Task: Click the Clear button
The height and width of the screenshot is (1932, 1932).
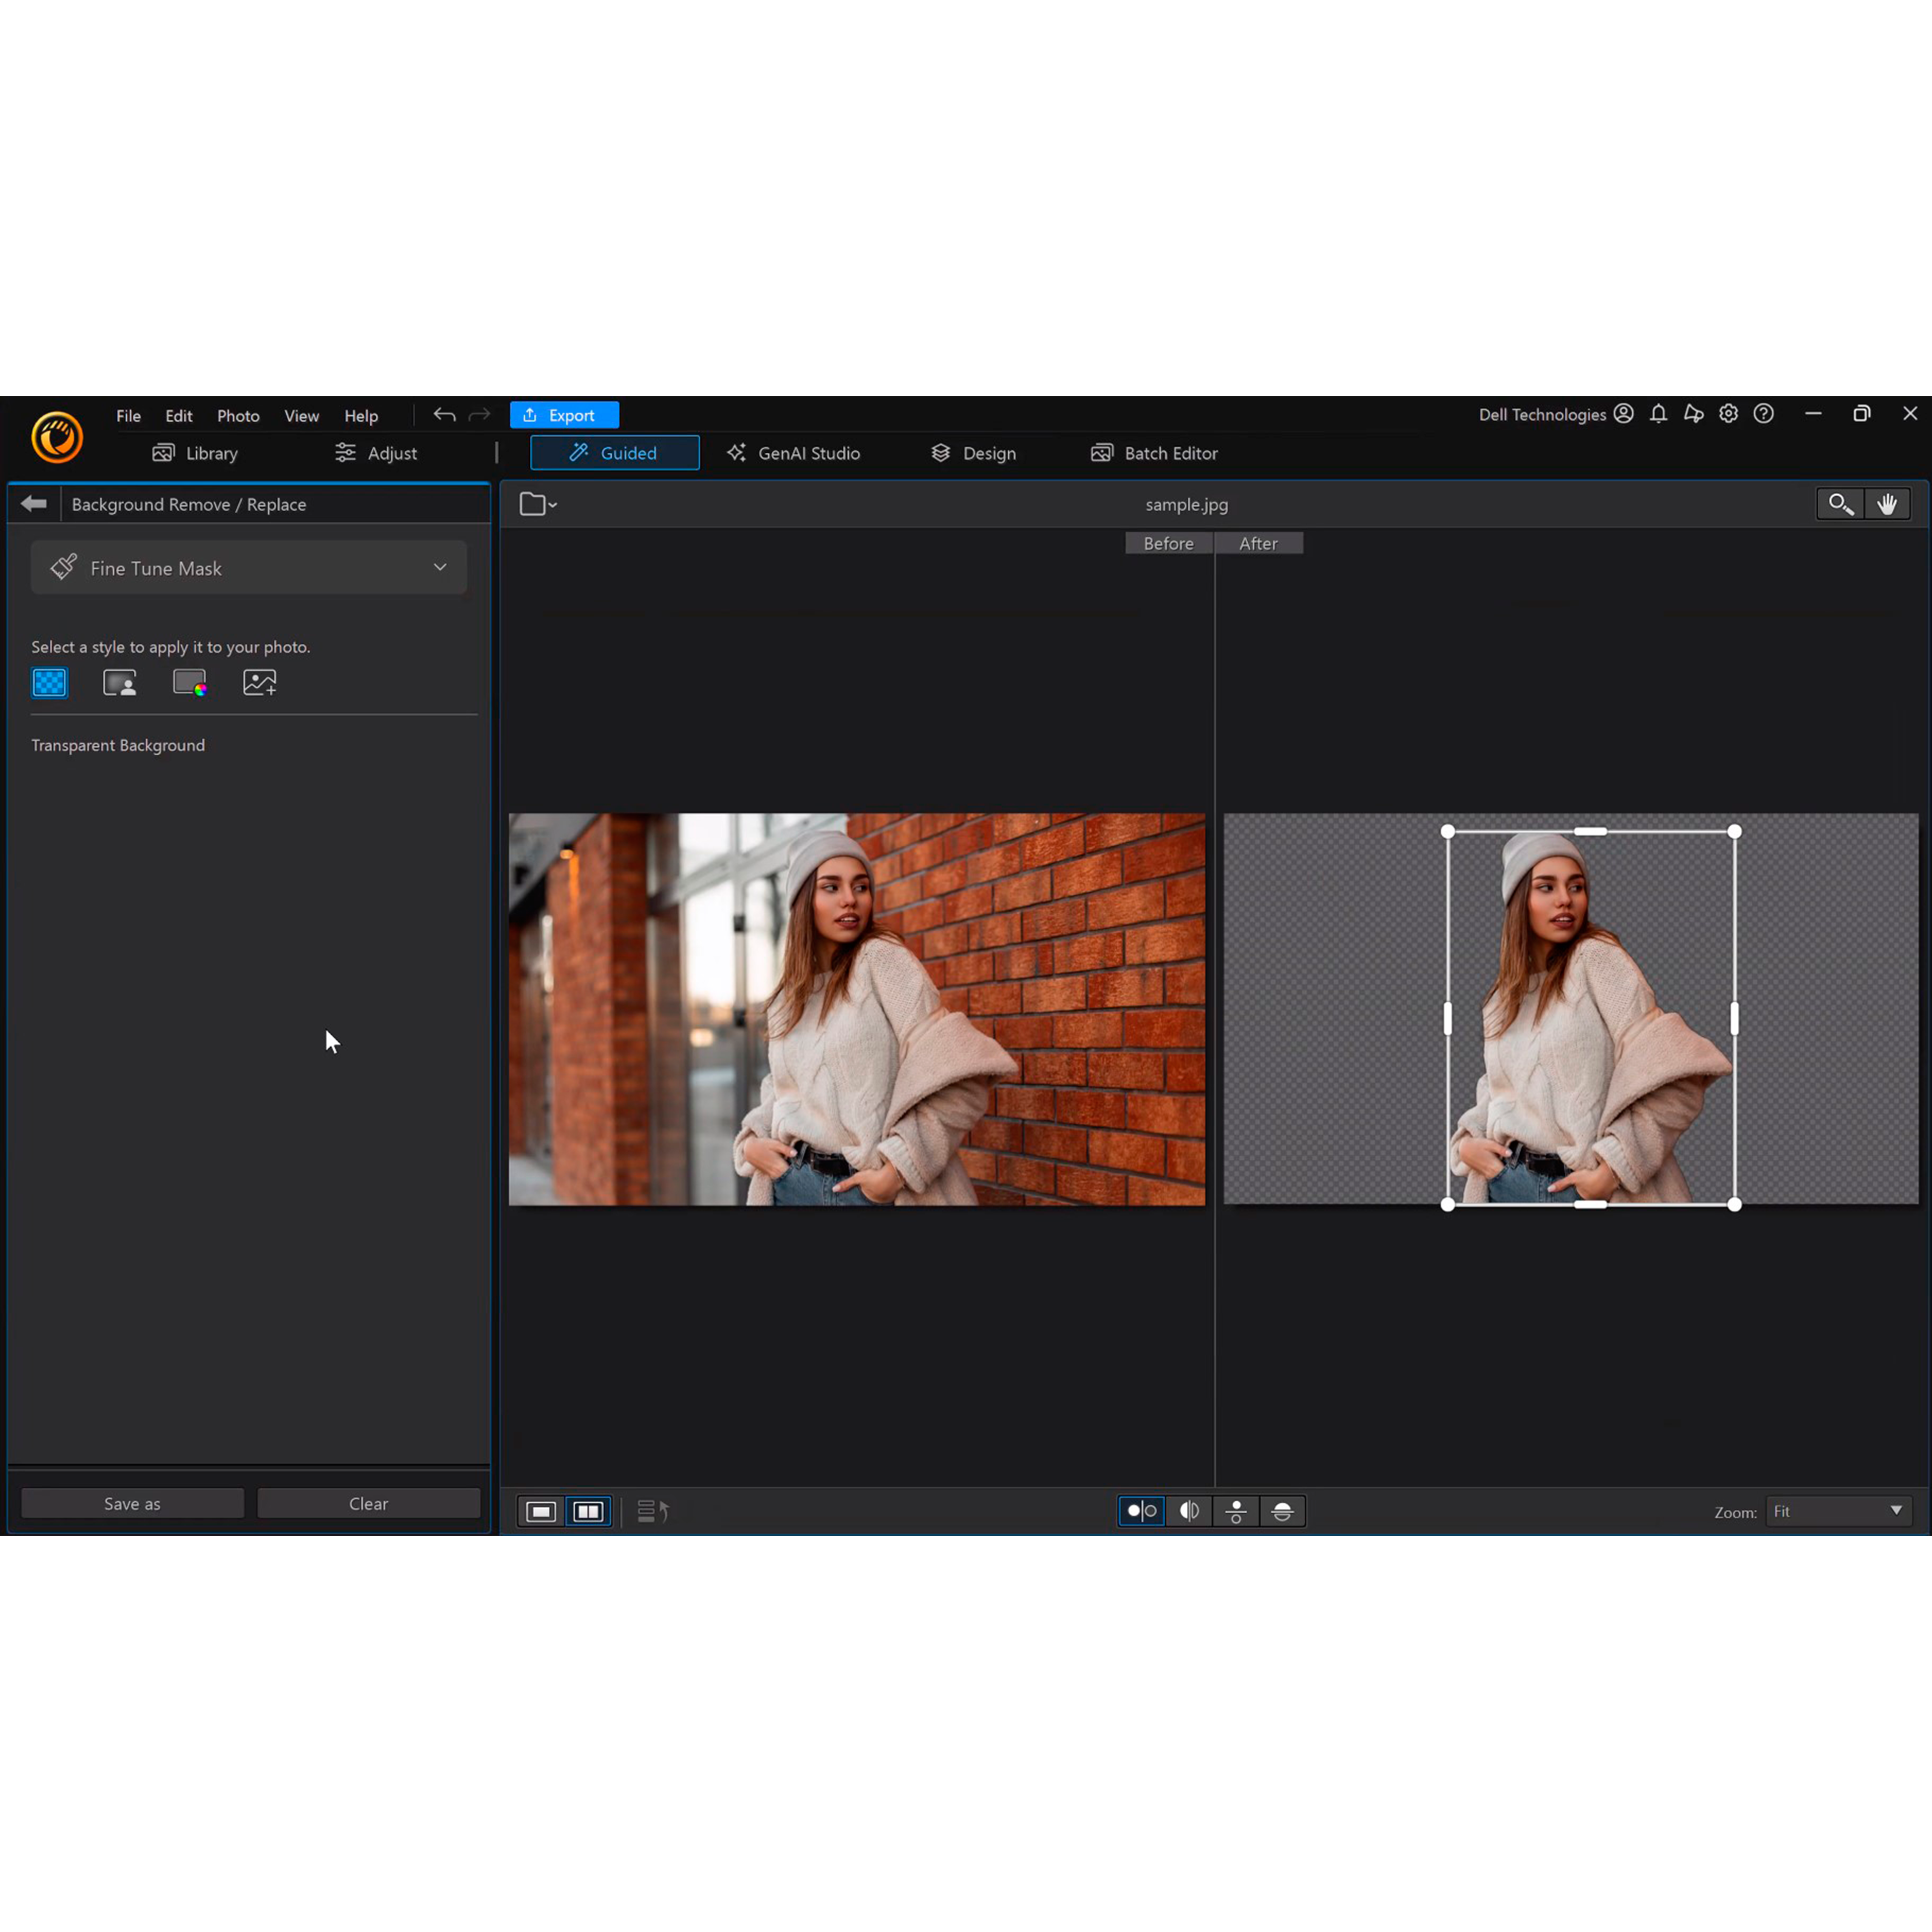Action: click(368, 1503)
